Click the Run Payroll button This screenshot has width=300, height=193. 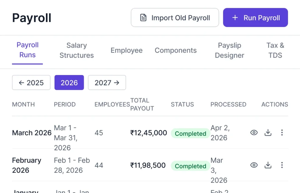255,18
